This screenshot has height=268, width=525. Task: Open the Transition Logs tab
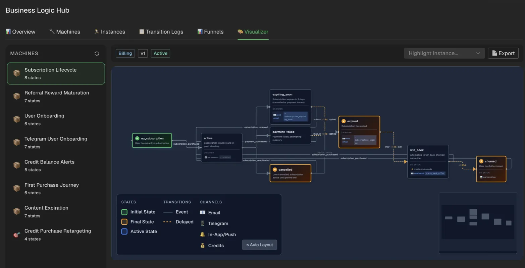pyautogui.click(x=161, y=32)
